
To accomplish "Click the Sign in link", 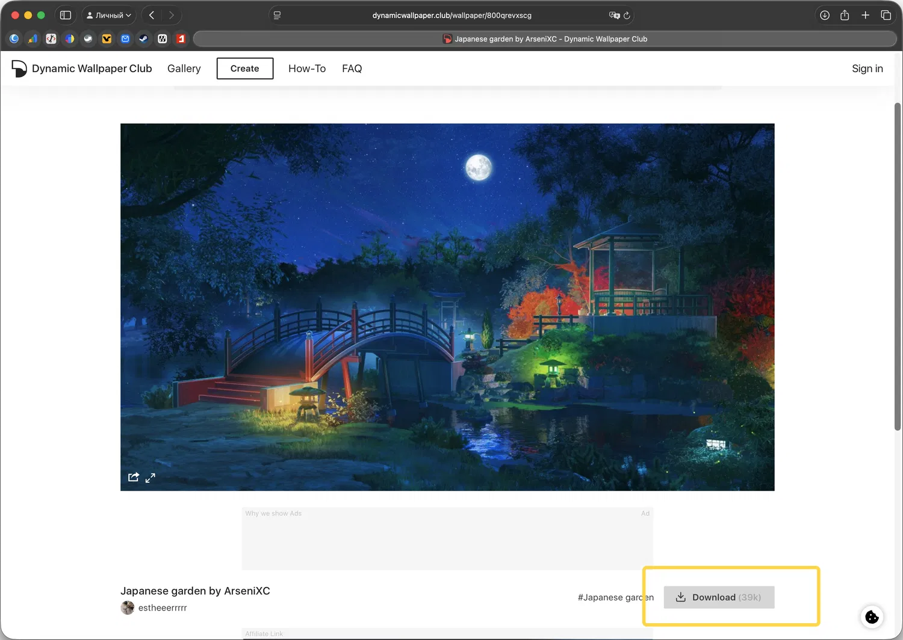I will click(867, 69).
